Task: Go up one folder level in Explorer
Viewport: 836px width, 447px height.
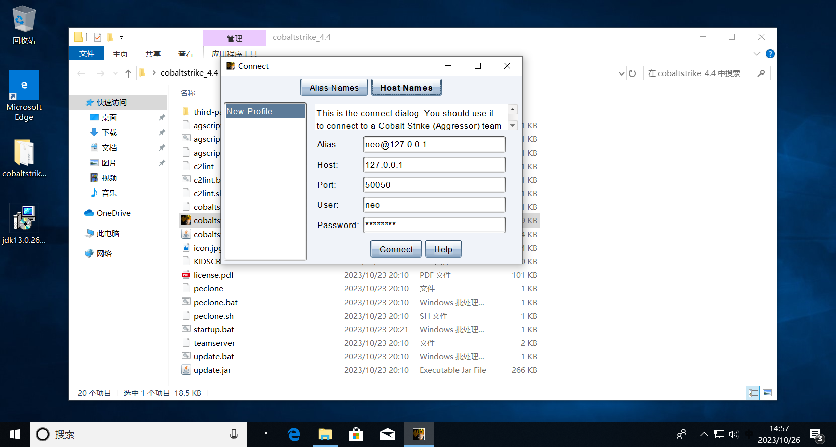Action: (128, 73)
